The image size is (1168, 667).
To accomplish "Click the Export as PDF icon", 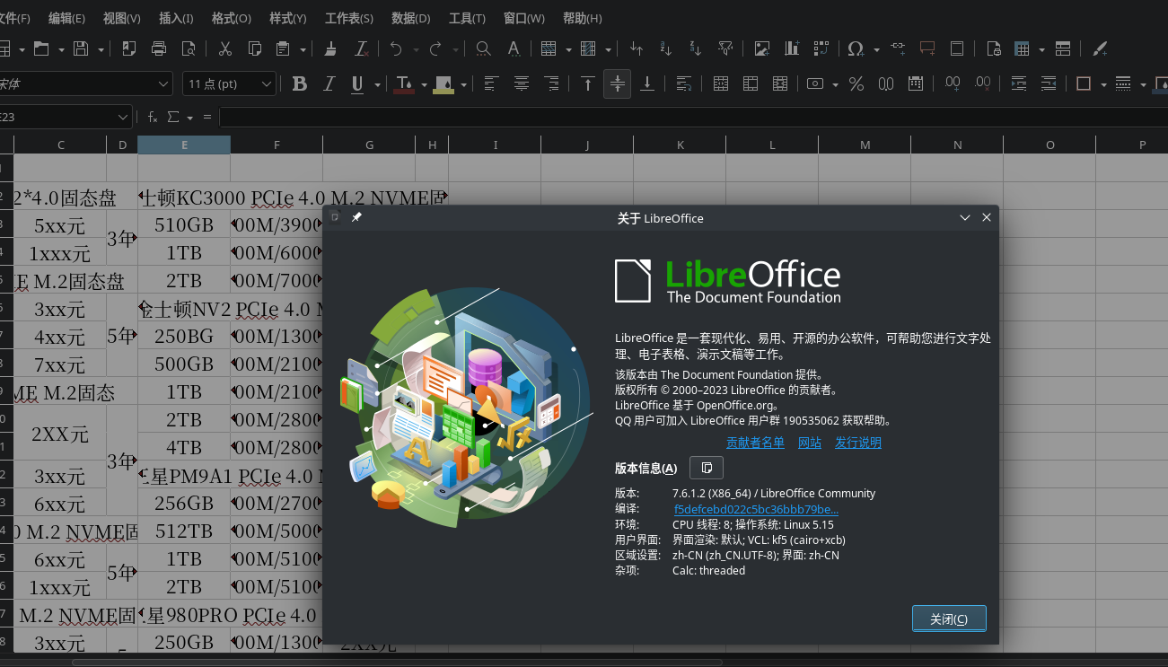I will [x=129, y=48].
